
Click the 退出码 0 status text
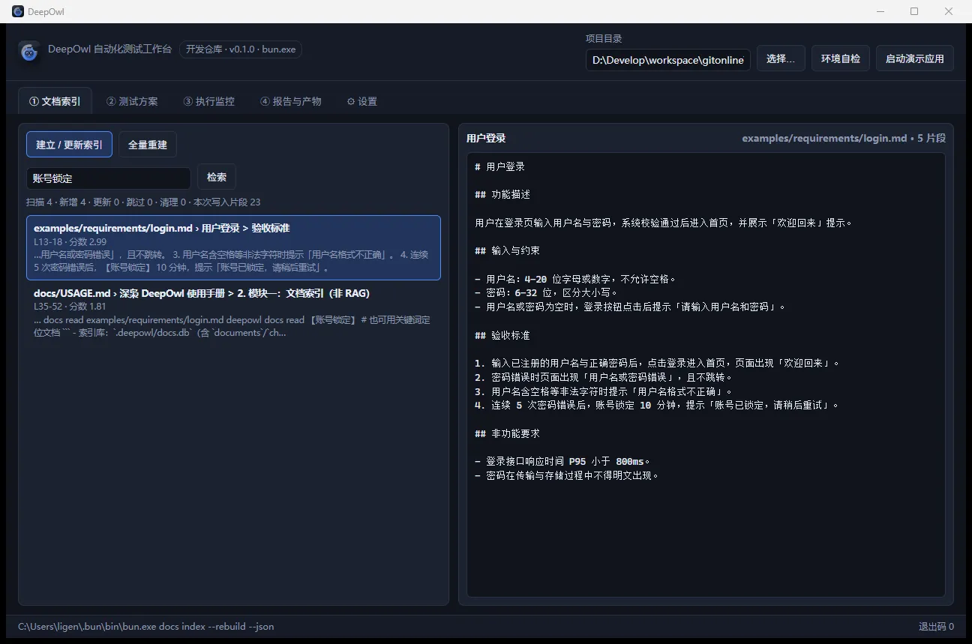coord(936,626)
